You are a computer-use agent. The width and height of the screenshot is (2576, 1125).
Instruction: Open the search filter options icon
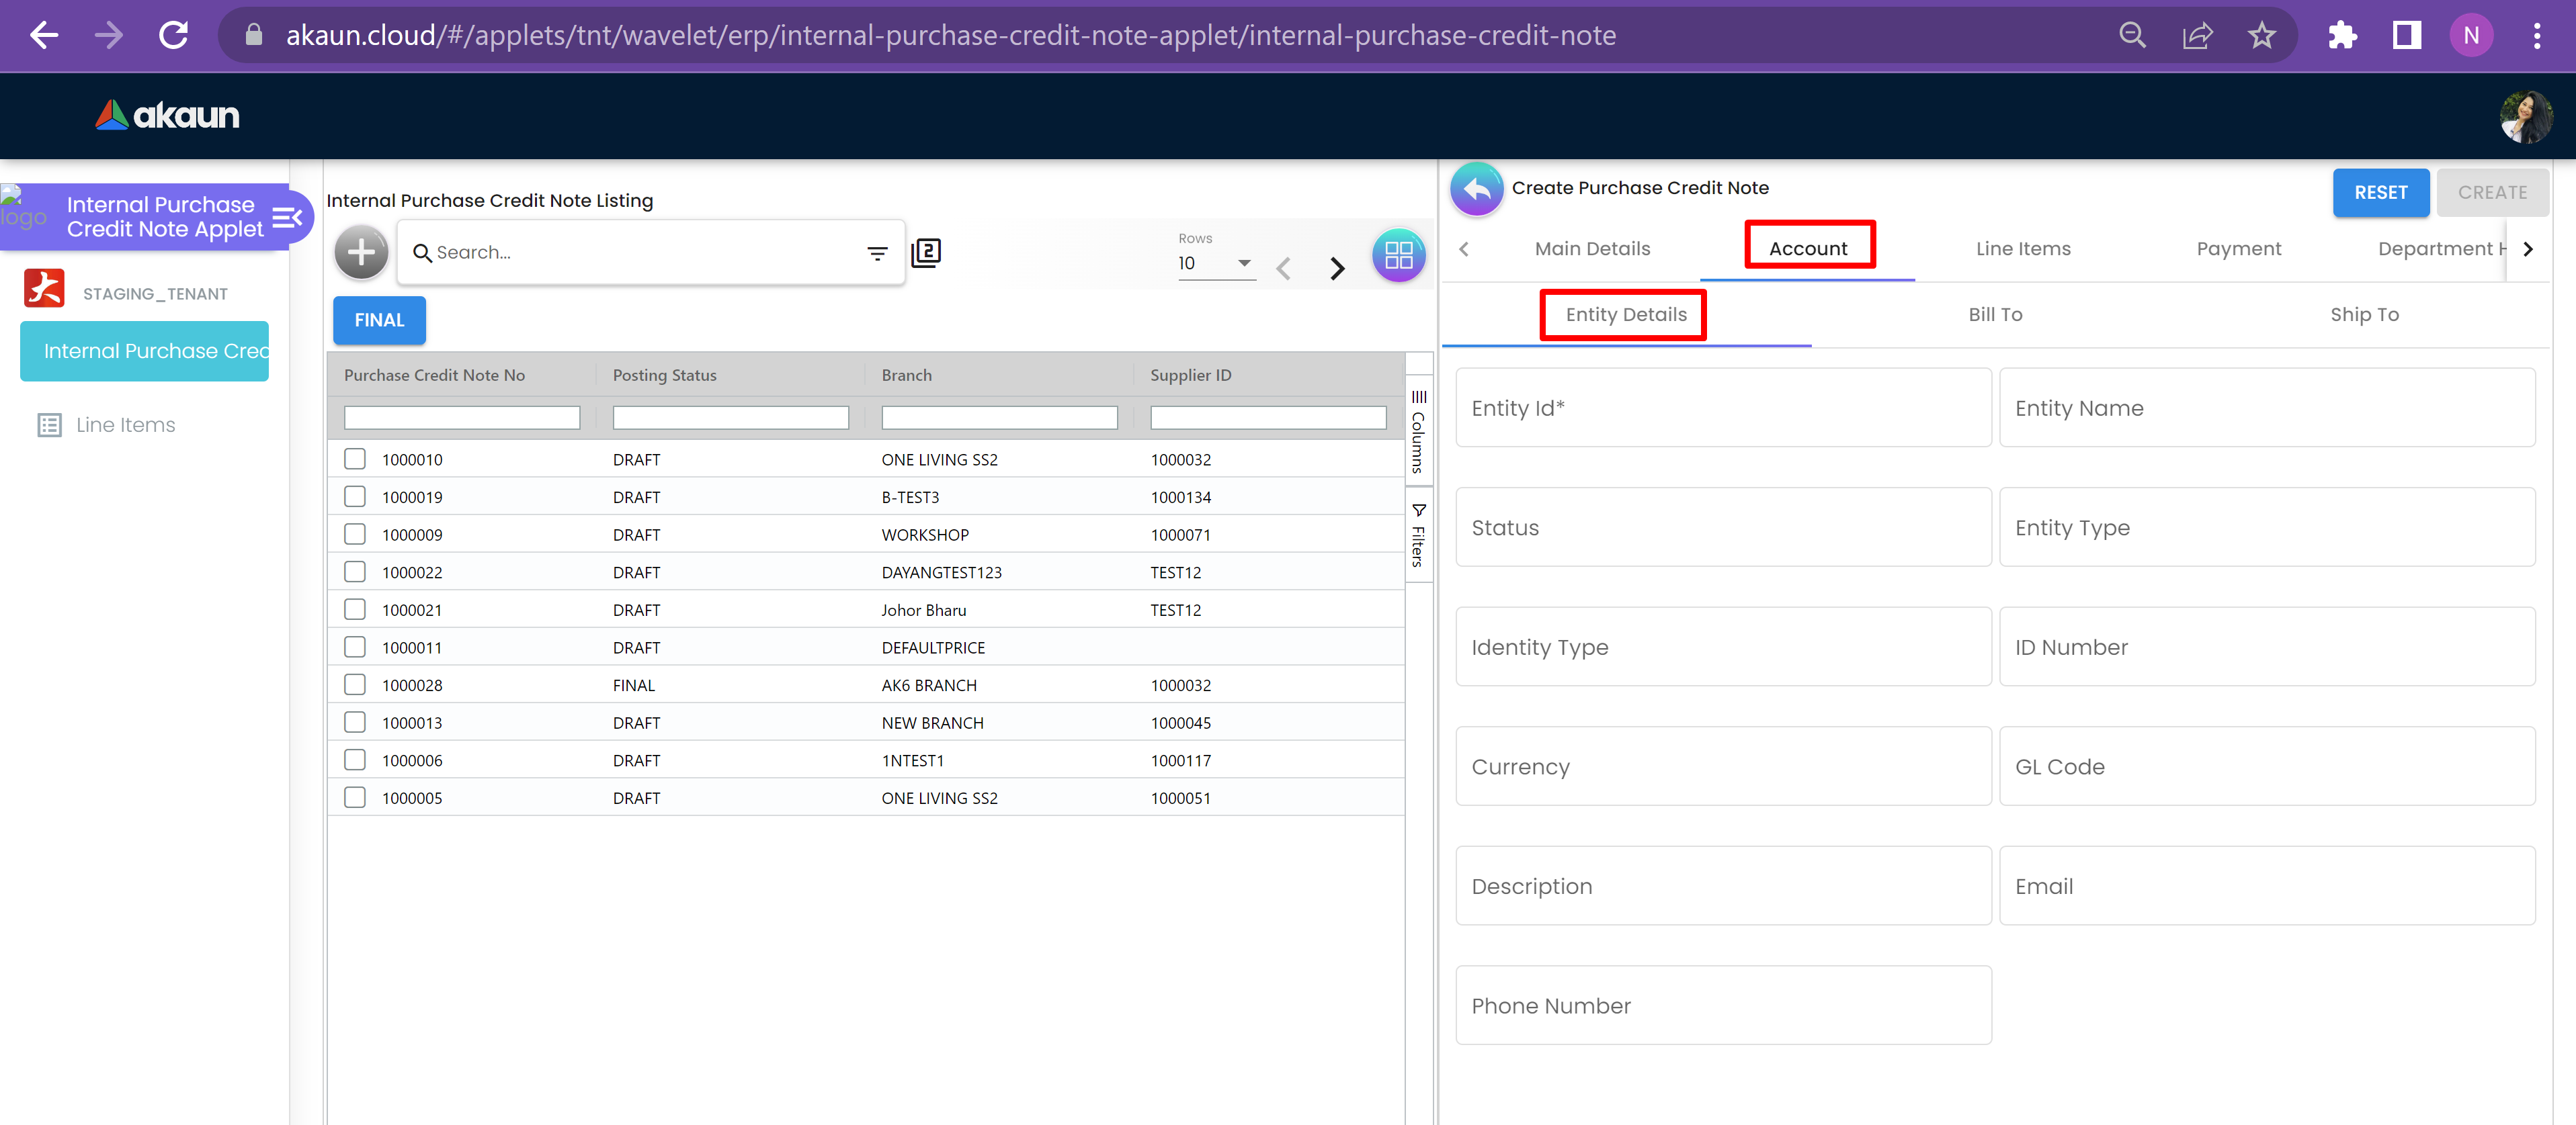877,254
